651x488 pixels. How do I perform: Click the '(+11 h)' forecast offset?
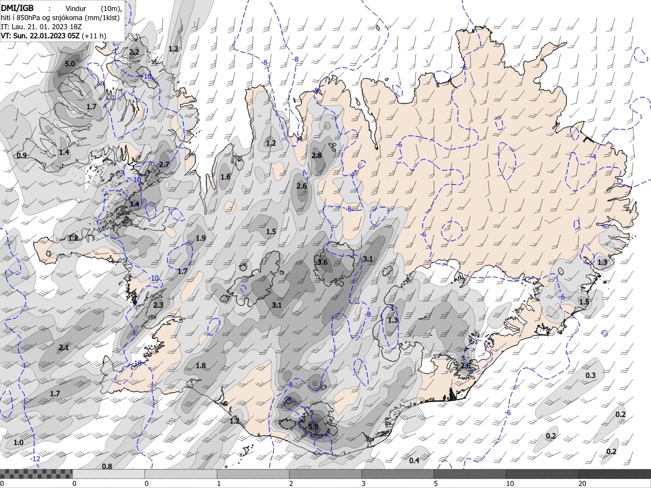tap(94, 36)
